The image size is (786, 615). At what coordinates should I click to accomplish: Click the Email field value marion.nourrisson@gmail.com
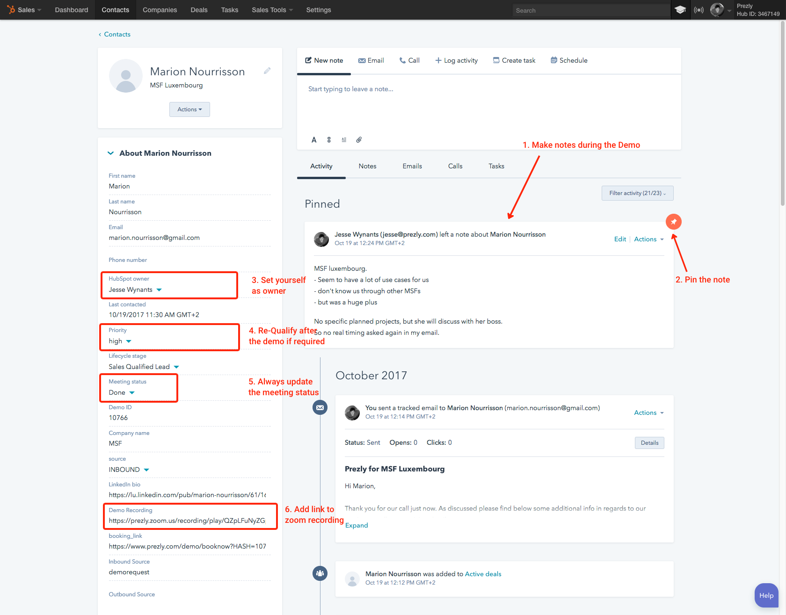point(154,238)
